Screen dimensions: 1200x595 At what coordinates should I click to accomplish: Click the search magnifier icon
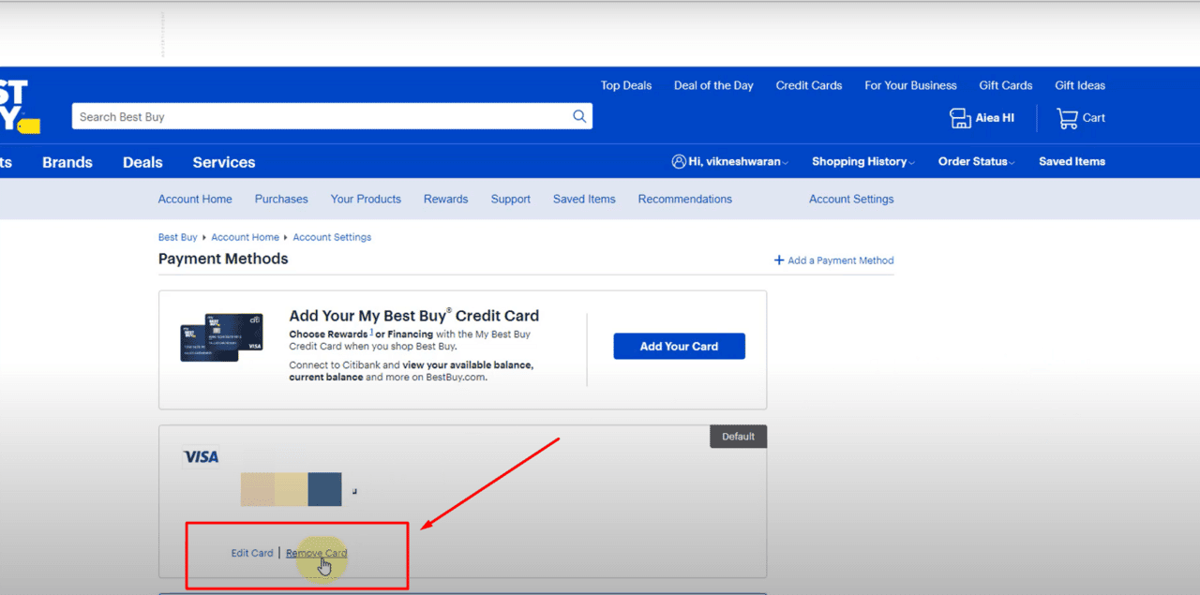[579, 116]
